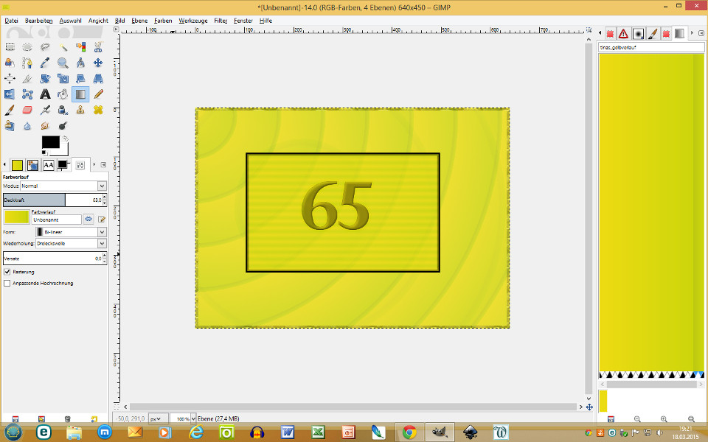The width and height of the screenshot is (708, 442).
Task: Toggle the gradient reverse button
Action: pos(88,219)
